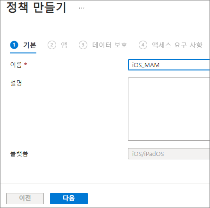210x208 pixels.
Task: Click the 이름 field label
Action: (16, 65)
